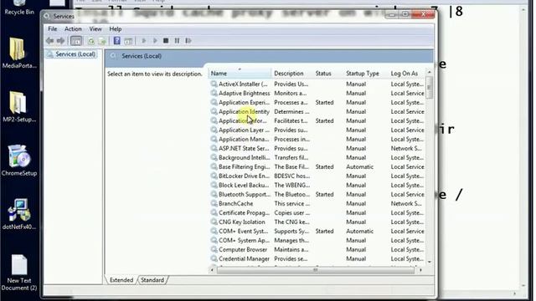Select the Block Level Backup service
The image size is (536, 301).
[x=317, y=186]
